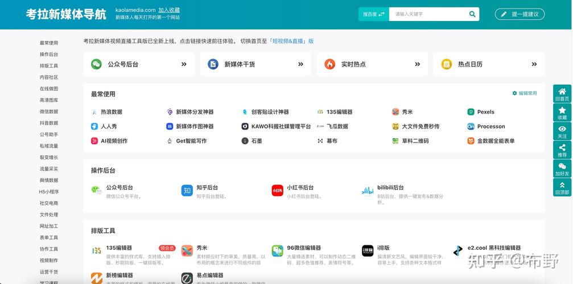This screenshot has width=573, height=284.
Task: Click the 回首页 house icon in right toolbar
Action: (x=562, y=91)
